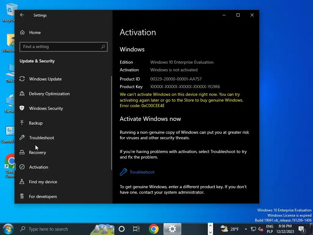The image size is (313, 235).
Task: Click the Activation checkmark circle icon
Action: point(22,167)
